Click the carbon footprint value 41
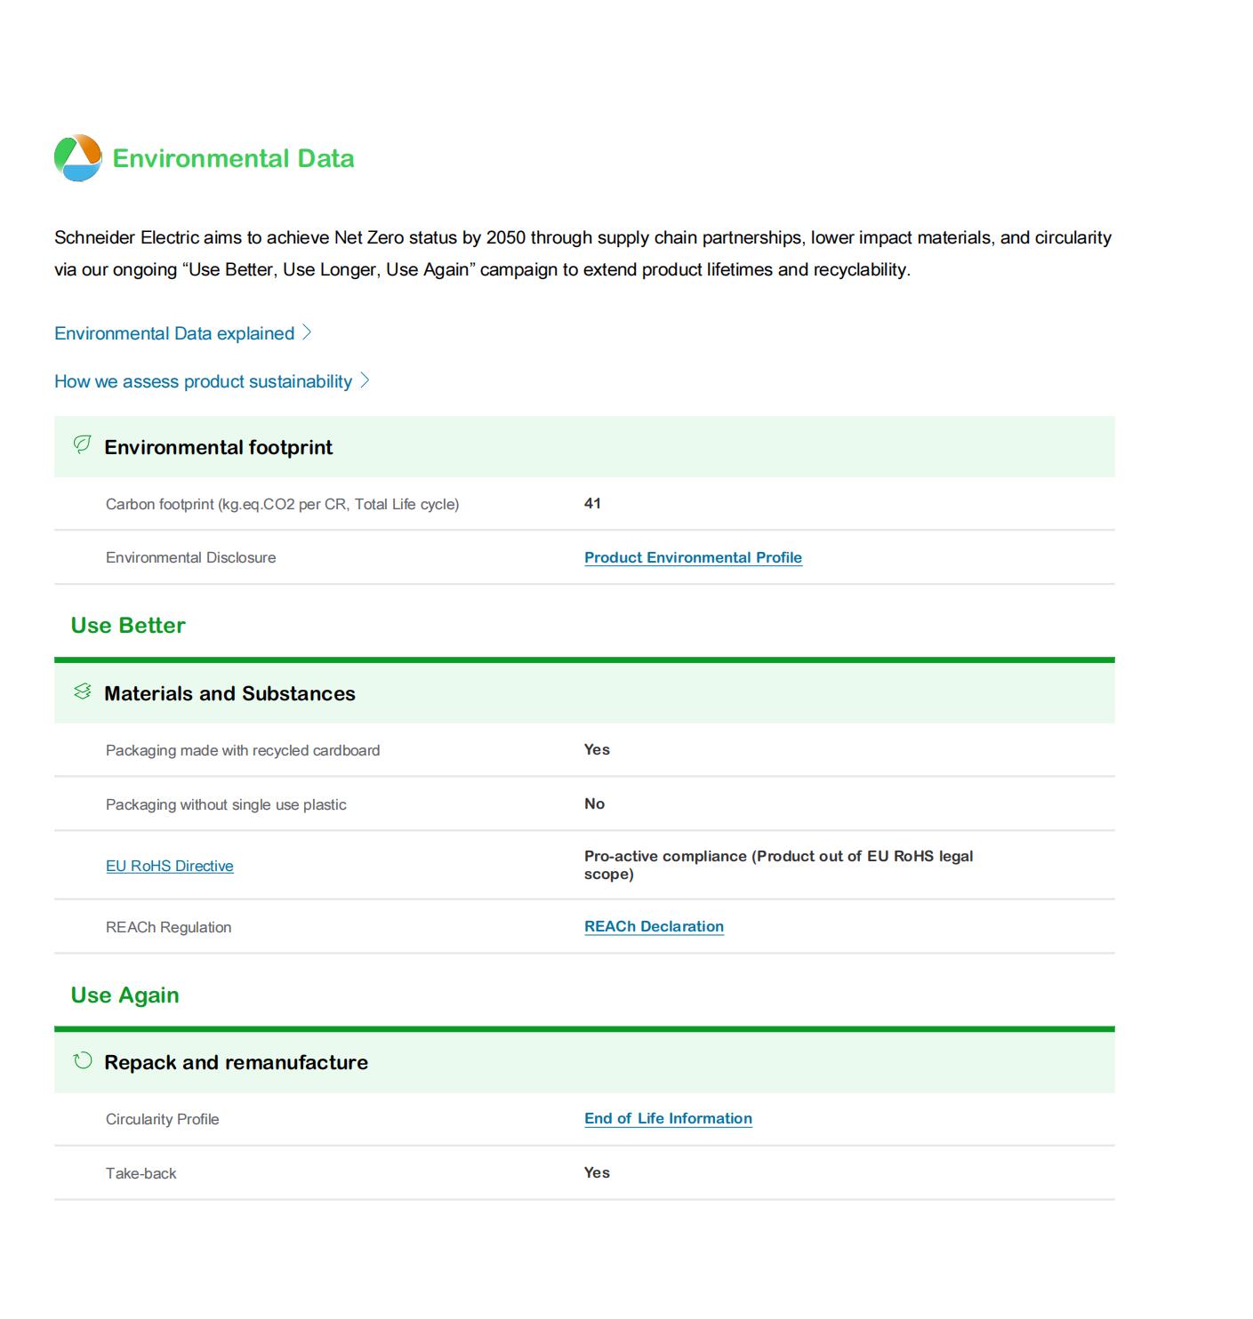Viewport: 1253px width, 1319px height. (592, 503)
